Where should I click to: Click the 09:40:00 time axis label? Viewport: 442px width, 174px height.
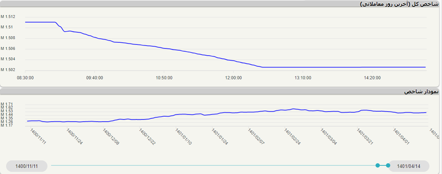click(x=95, y=77)
